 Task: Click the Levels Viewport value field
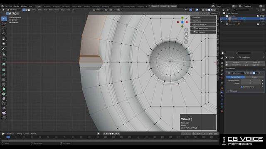pos(251,81)
